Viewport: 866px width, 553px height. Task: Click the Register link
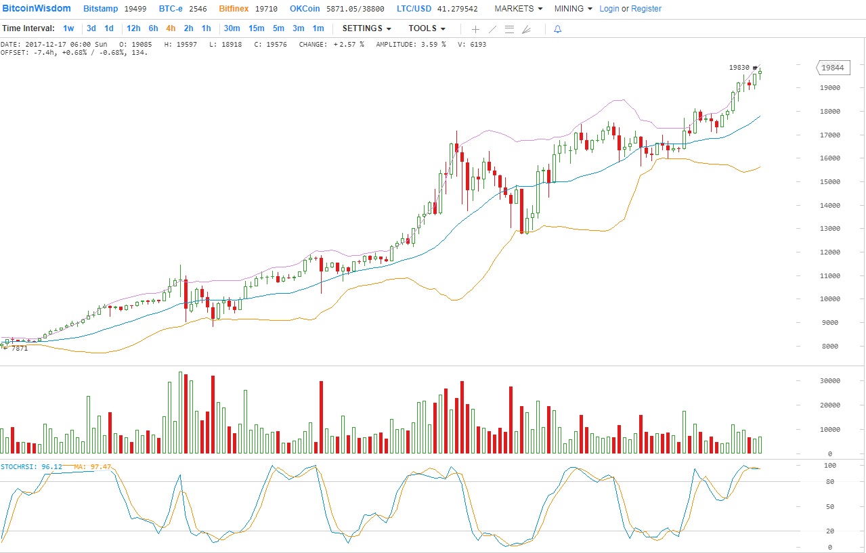646,9
